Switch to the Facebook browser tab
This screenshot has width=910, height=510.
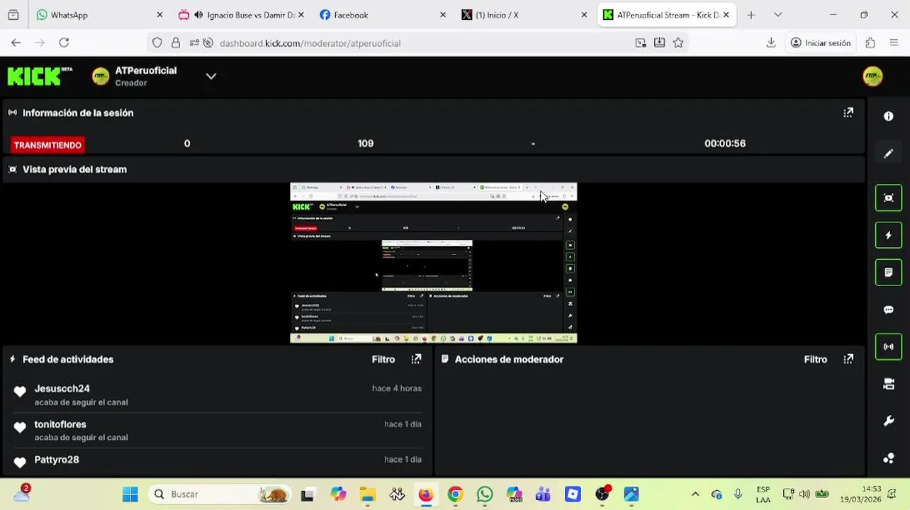(x=383, y=15)
